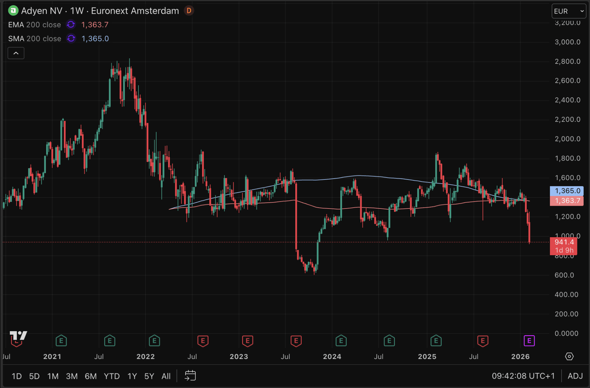Select the 1Y time range
The image size is (590, 388).
click(x=132, y=376)
